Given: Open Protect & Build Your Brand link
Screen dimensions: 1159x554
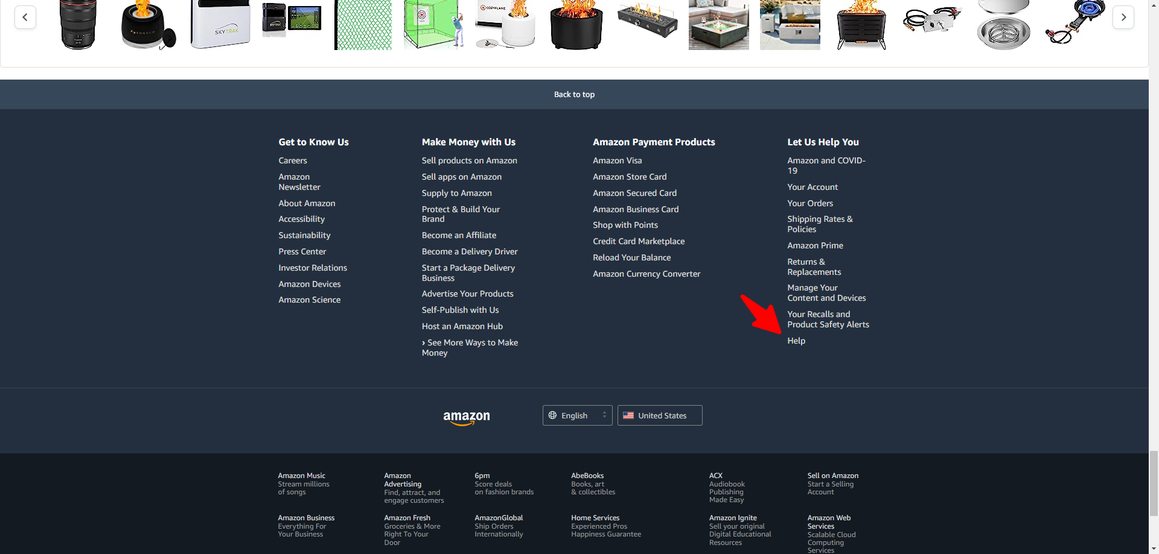Looking at the screenshot, I should [x=461, y=214].
